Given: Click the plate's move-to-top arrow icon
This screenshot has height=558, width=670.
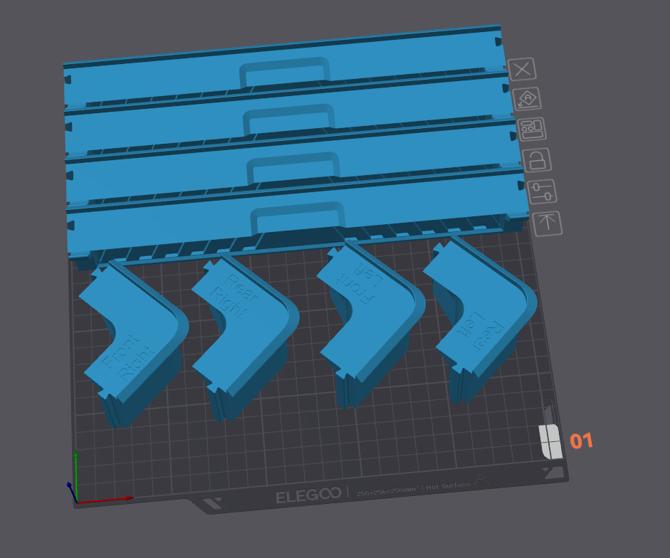Looking at the screenshot, I should tap(548, 223).
